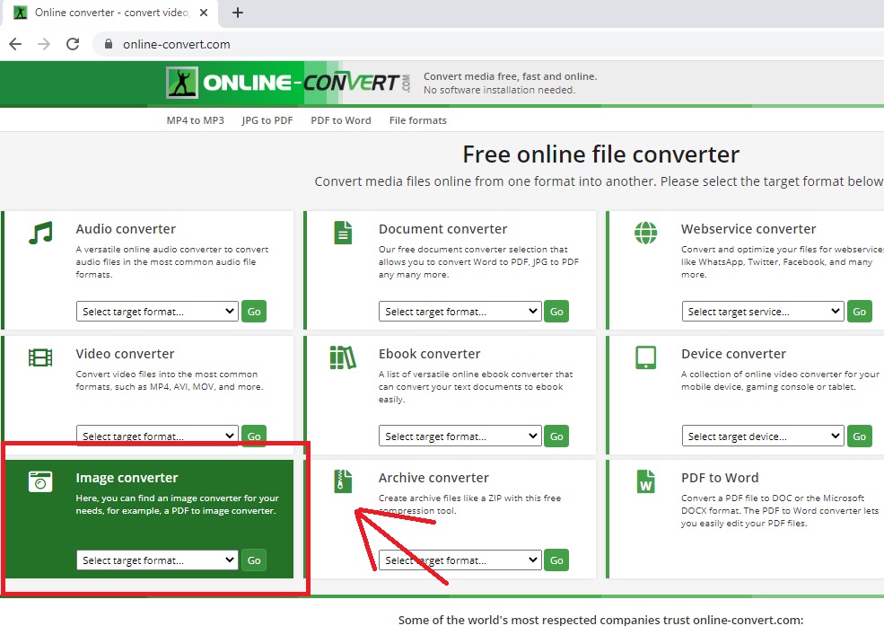Expand the Device converter target device dropdown
884x626 pixels.
point(763,436)
